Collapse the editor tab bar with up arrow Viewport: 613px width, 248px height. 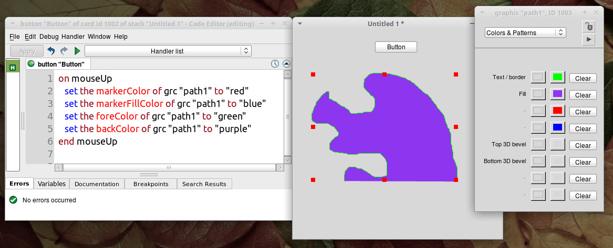(286, 64)
